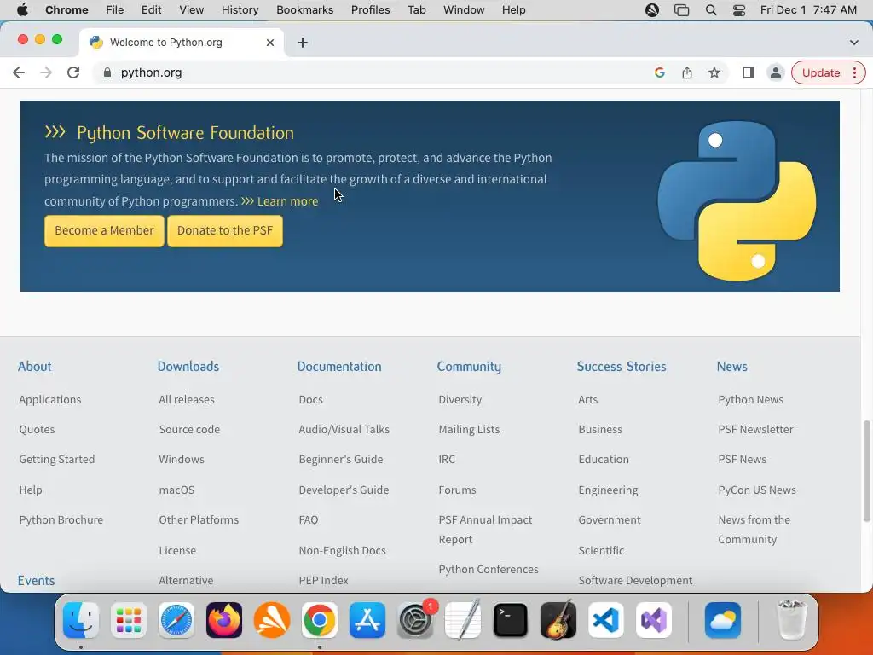Open Control Center in the menu bar
873x655 pixels.
[x=739, y=10]
